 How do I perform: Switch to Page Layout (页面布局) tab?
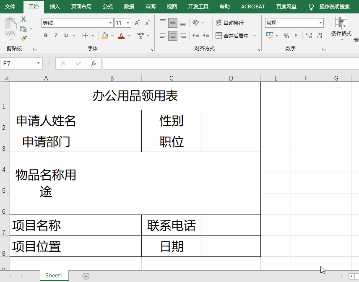[81, 6]
